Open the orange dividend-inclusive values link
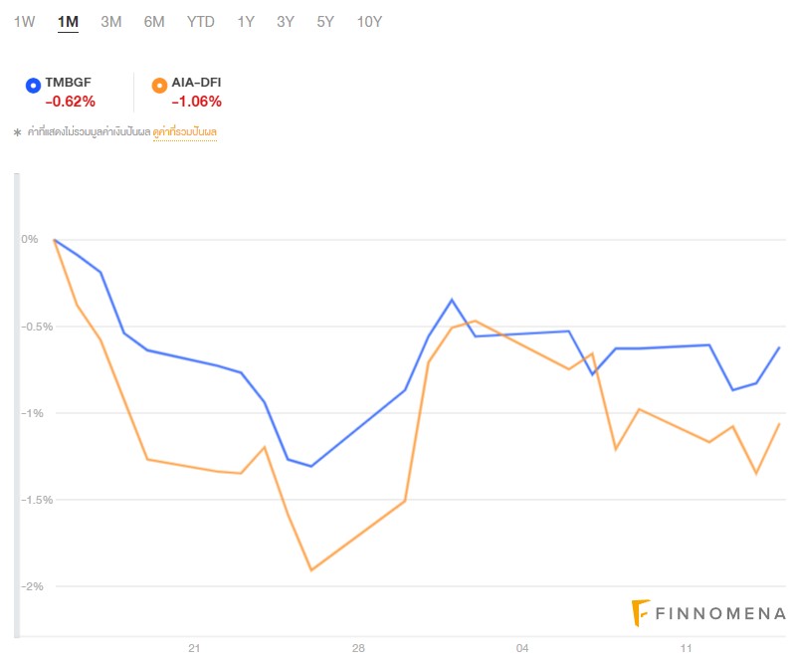Viewport: 796px width, 661px height. [184, 132]
